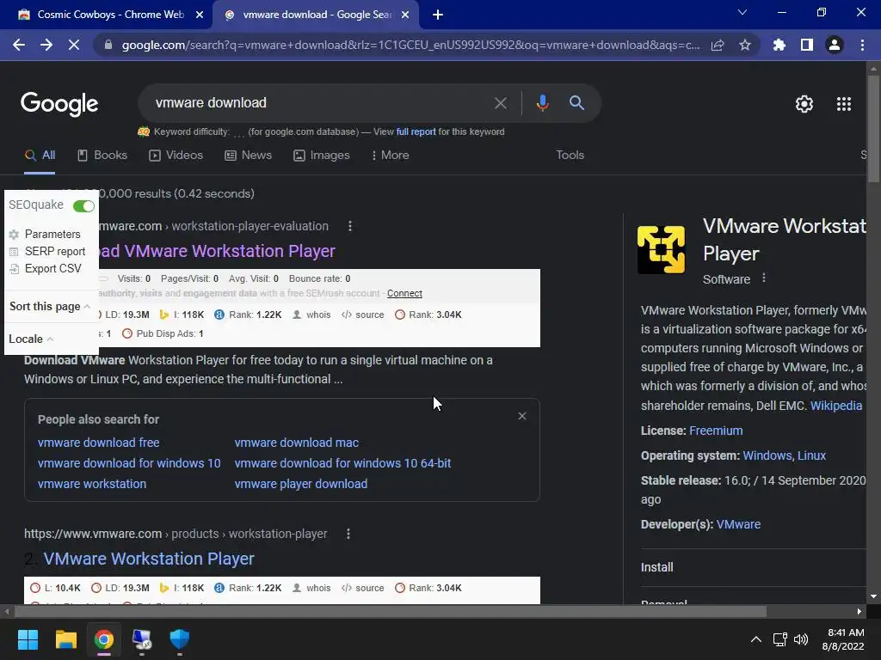This screenshot has width=881, height=660.
Task: Toggle the SEOquake switch off
Action: pyautogui.click(x=83, y=206)
